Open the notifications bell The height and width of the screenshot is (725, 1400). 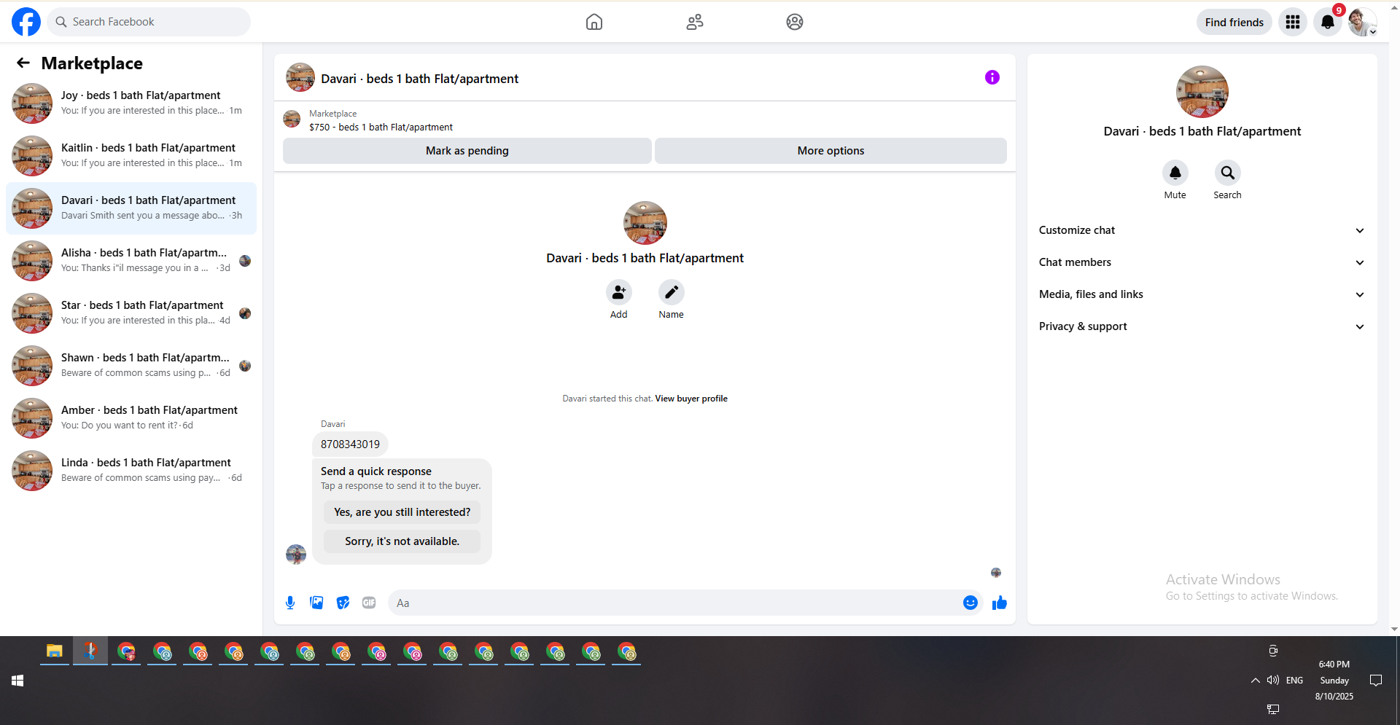click(x=1328, y=22)
